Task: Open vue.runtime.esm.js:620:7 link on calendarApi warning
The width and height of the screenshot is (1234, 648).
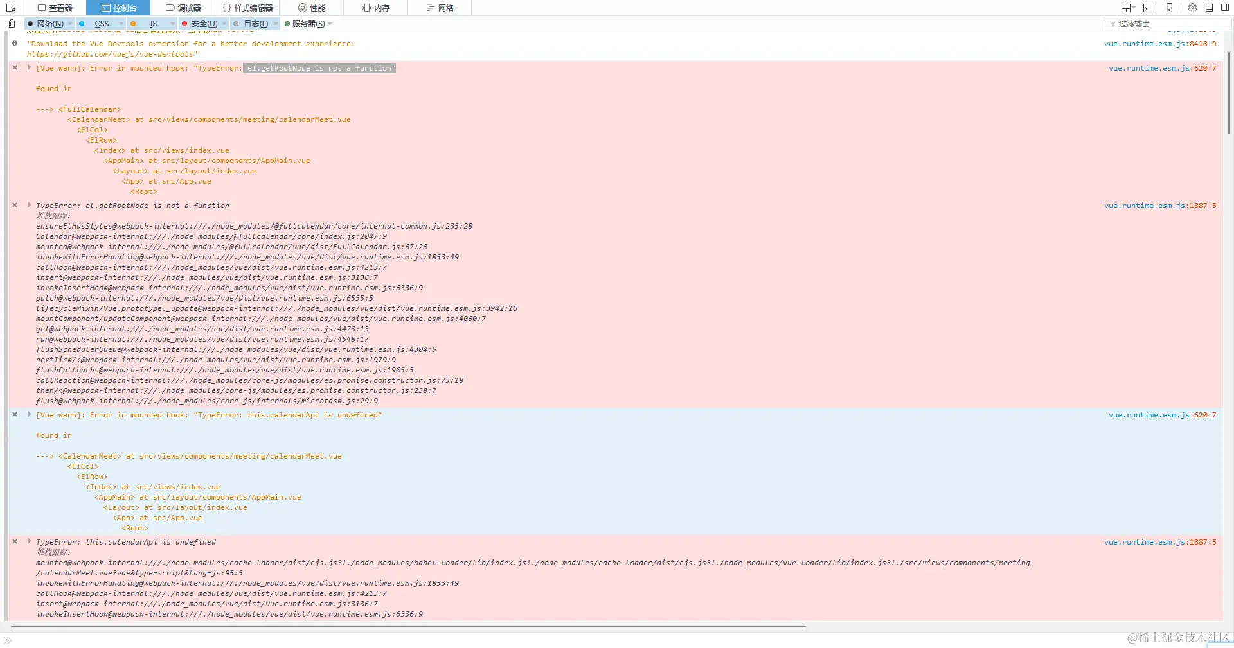Action: [x=1162, y=415]
